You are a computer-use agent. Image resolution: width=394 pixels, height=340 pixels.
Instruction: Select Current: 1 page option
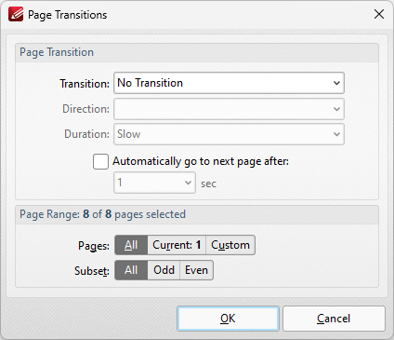(177, 245)
